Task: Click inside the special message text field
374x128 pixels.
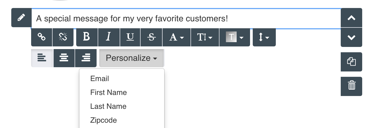Action: coord(185,19)
